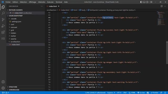The width and height of the screenshot is (168, 94).
Task: Click scrollsection breadcrumb segment
Action: pos(51,10)
